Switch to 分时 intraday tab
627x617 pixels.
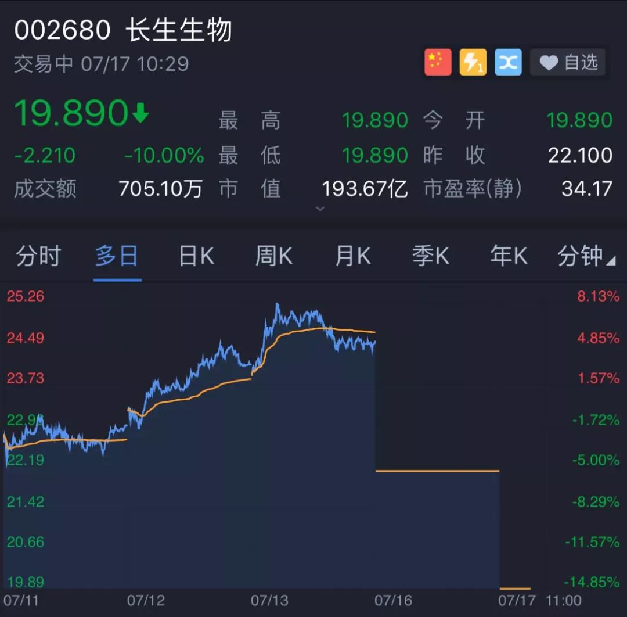coord(38,256)
